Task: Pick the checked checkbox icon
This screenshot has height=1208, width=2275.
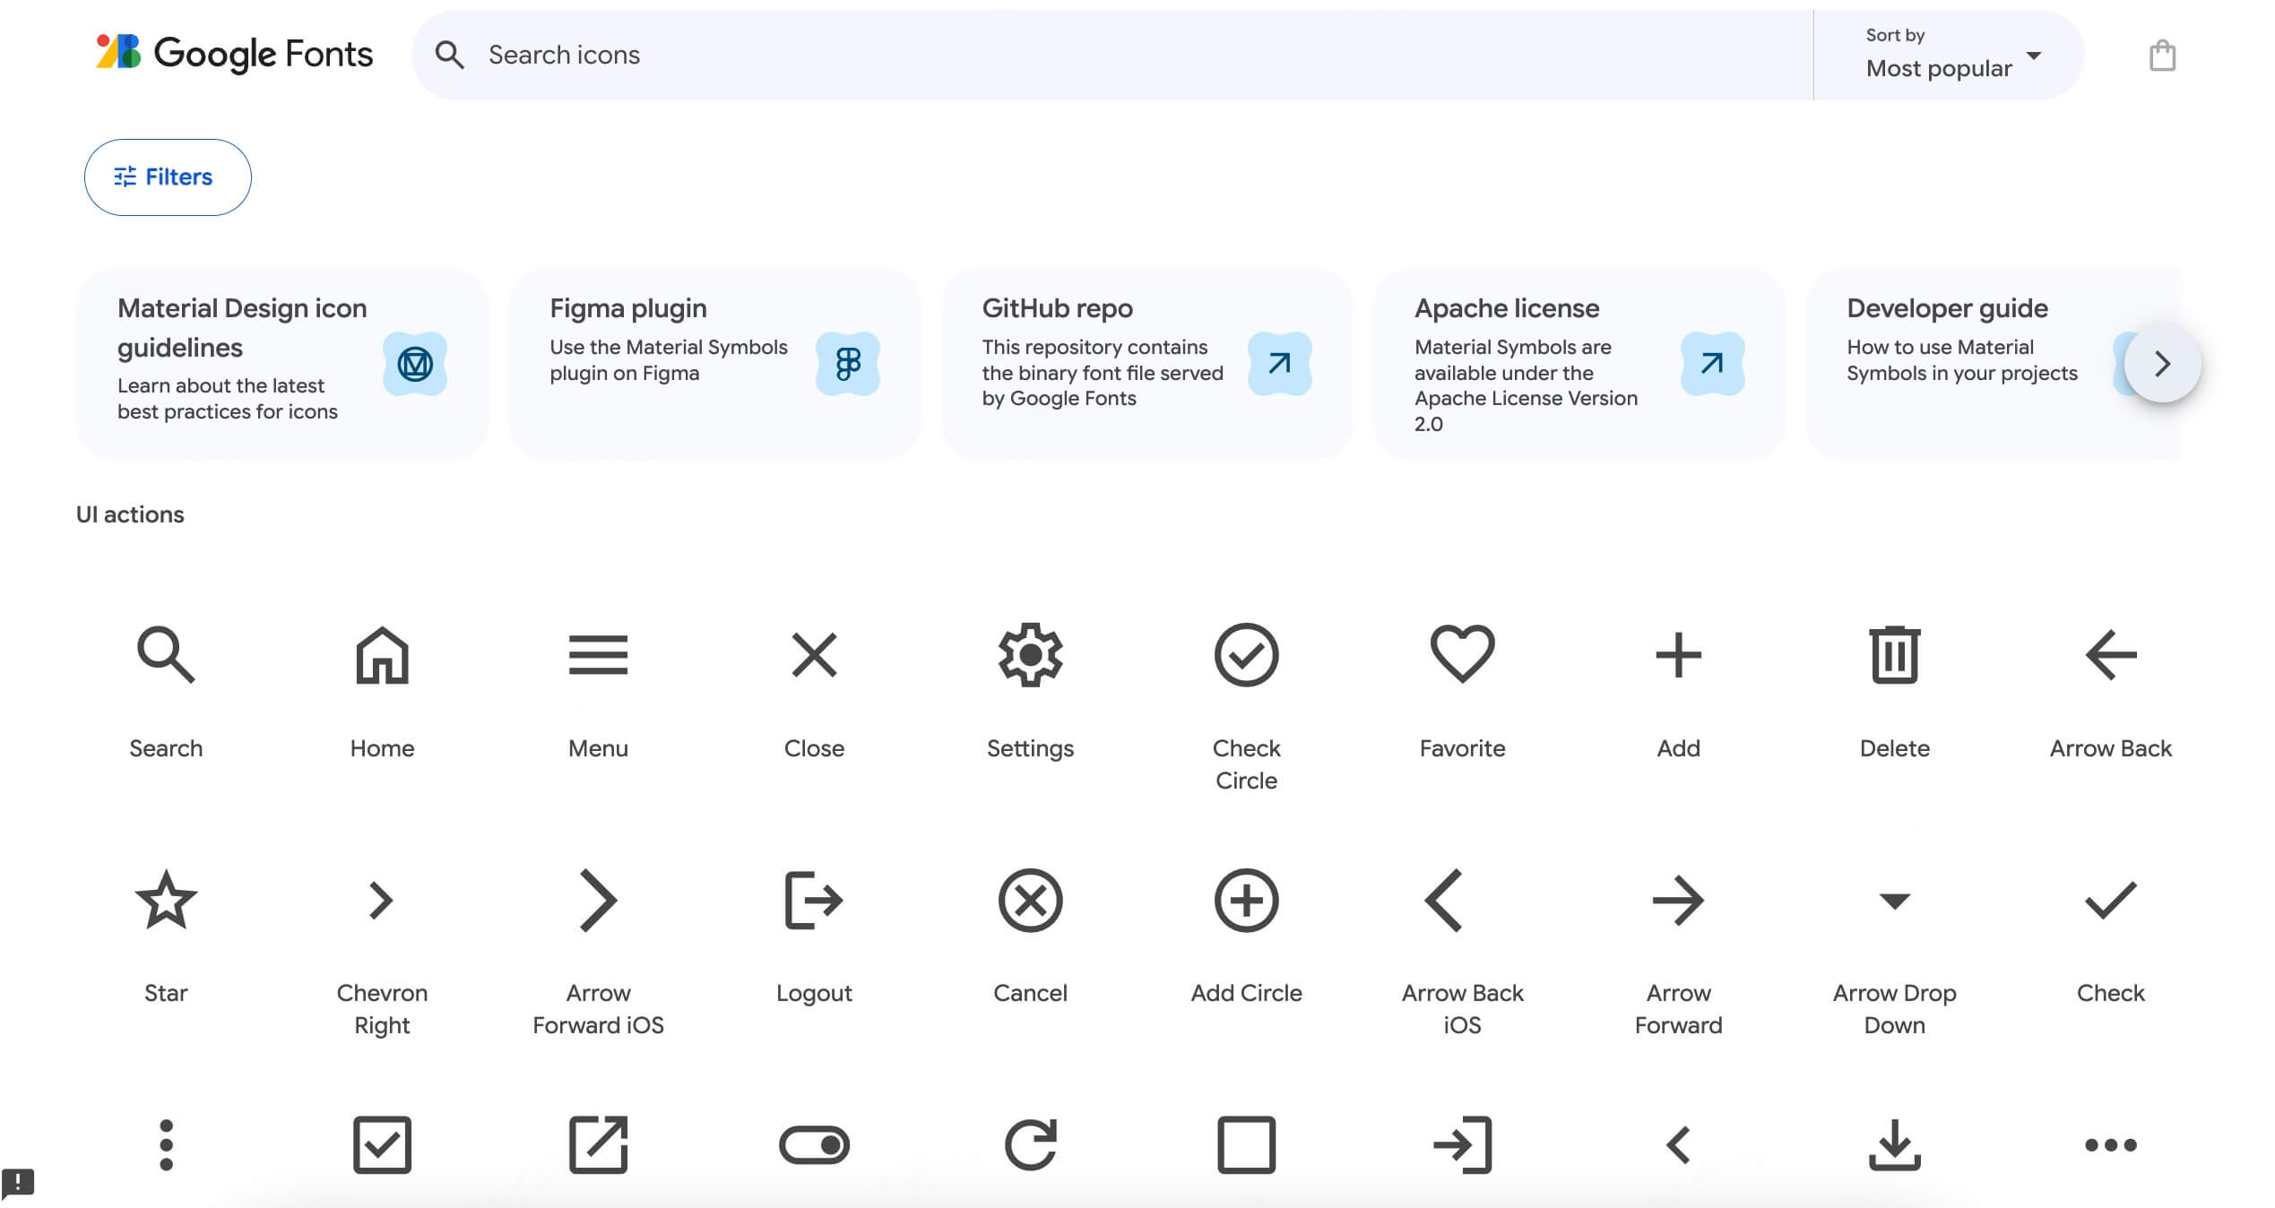Action: tap(382, 1144)
